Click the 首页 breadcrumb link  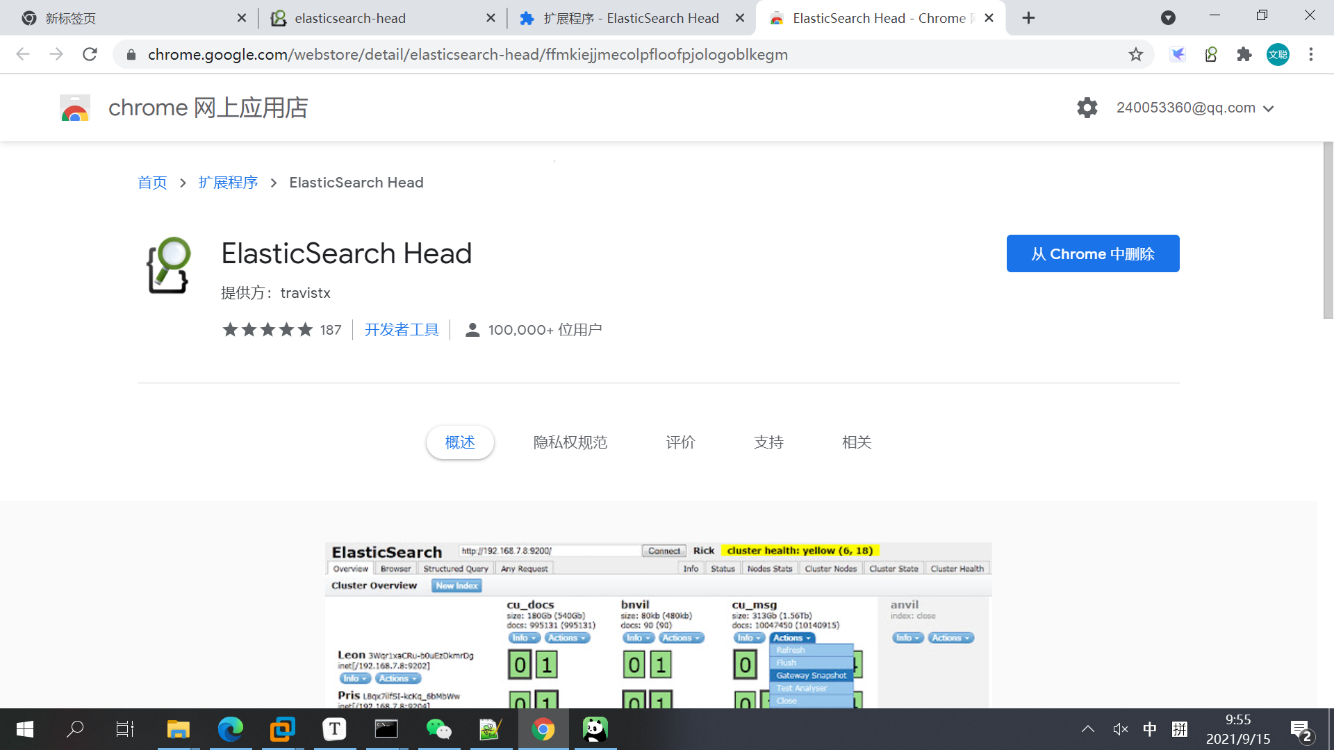click(152, 183)
